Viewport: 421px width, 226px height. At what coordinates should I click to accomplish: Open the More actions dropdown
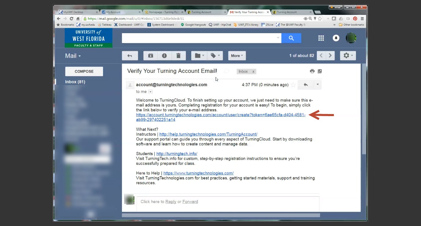pos(237,56)
